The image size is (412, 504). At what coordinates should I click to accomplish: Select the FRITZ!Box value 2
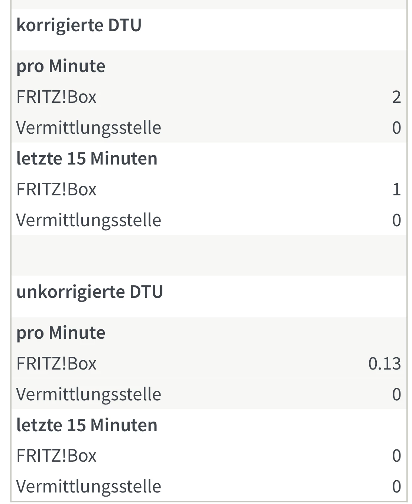point(396,97)
